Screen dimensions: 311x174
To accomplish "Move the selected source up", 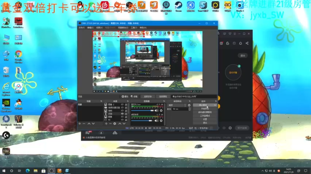I will point(120,124).
